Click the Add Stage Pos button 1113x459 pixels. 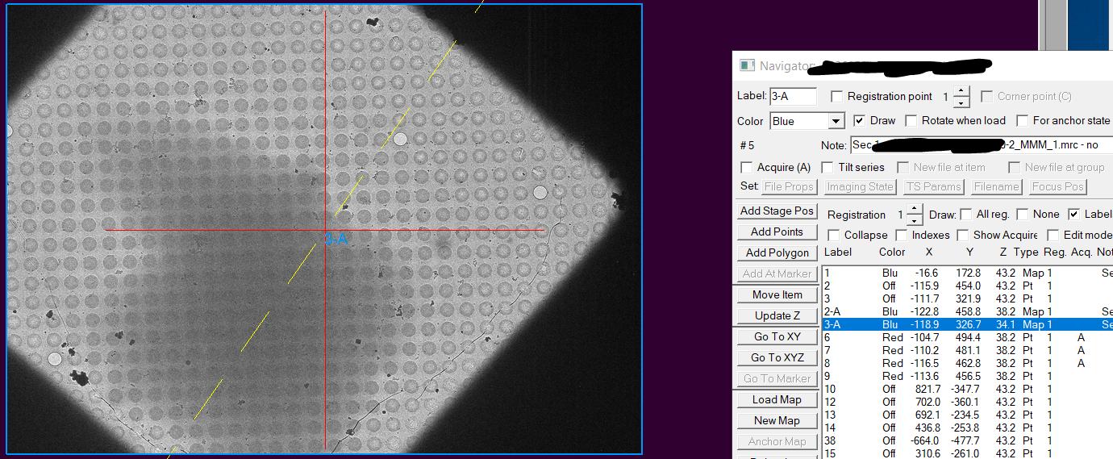click(777, 211)
